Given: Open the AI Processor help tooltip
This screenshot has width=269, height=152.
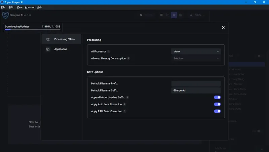Looking at the screenshot, I should pos(109,51).
